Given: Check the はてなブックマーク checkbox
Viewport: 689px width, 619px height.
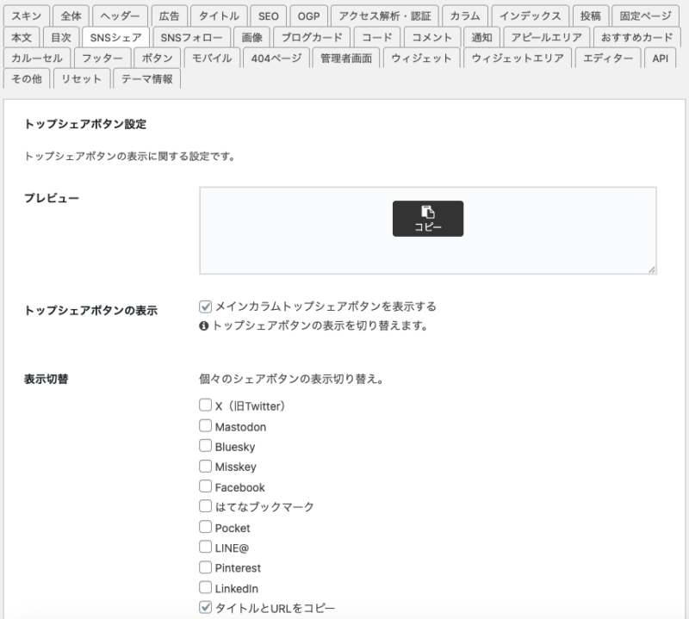Looking at the screenshot, I should (x=205, y=506).
